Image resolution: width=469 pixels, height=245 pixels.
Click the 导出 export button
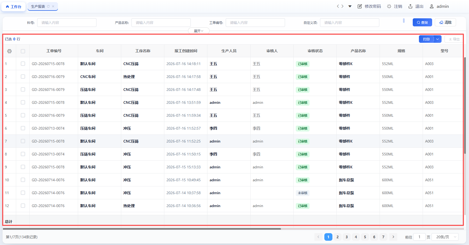(x=454, y=39)
